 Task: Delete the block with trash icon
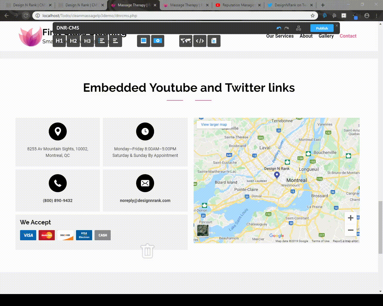pyautogui.click(x=148, y=251)
